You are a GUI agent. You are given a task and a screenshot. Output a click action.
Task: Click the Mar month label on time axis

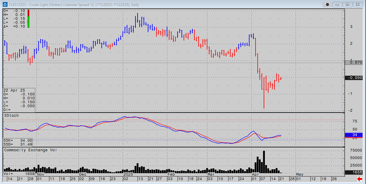(211, 174)
